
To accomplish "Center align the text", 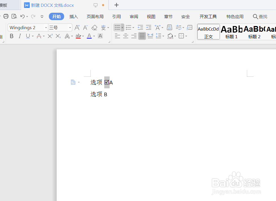I will click(x=126, y=36).
